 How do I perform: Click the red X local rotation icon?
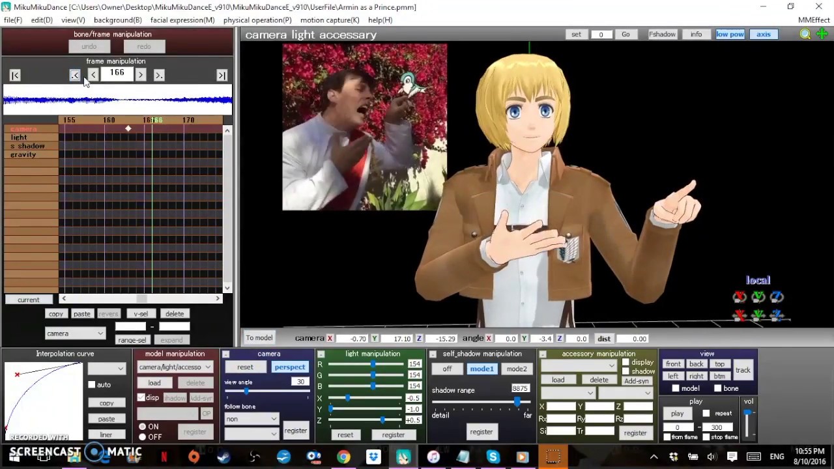(x=740, y=297)
